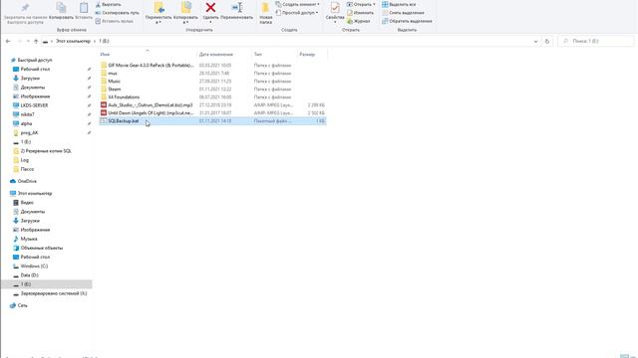Screen dimensions: 638x358
Task: Open Документы under Quick access
Action: 33,88
